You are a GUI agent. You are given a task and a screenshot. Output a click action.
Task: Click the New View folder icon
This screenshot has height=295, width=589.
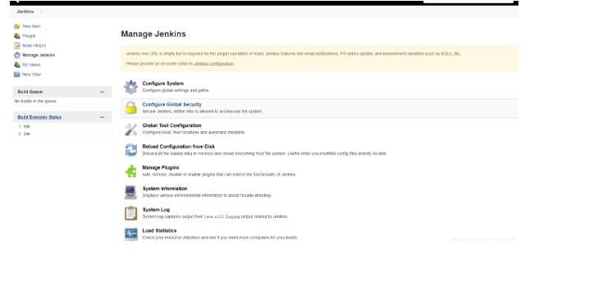pyautogui.click(x=17, y=75)
